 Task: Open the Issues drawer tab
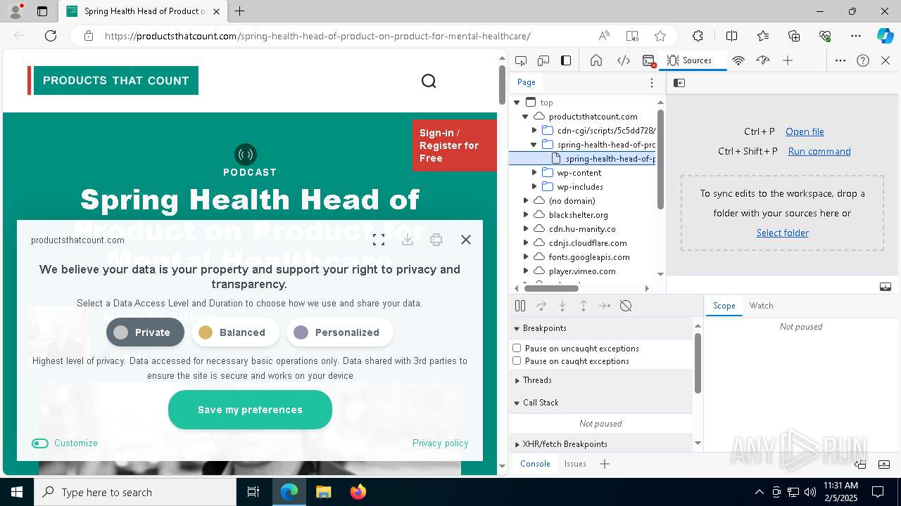(575, 464)
